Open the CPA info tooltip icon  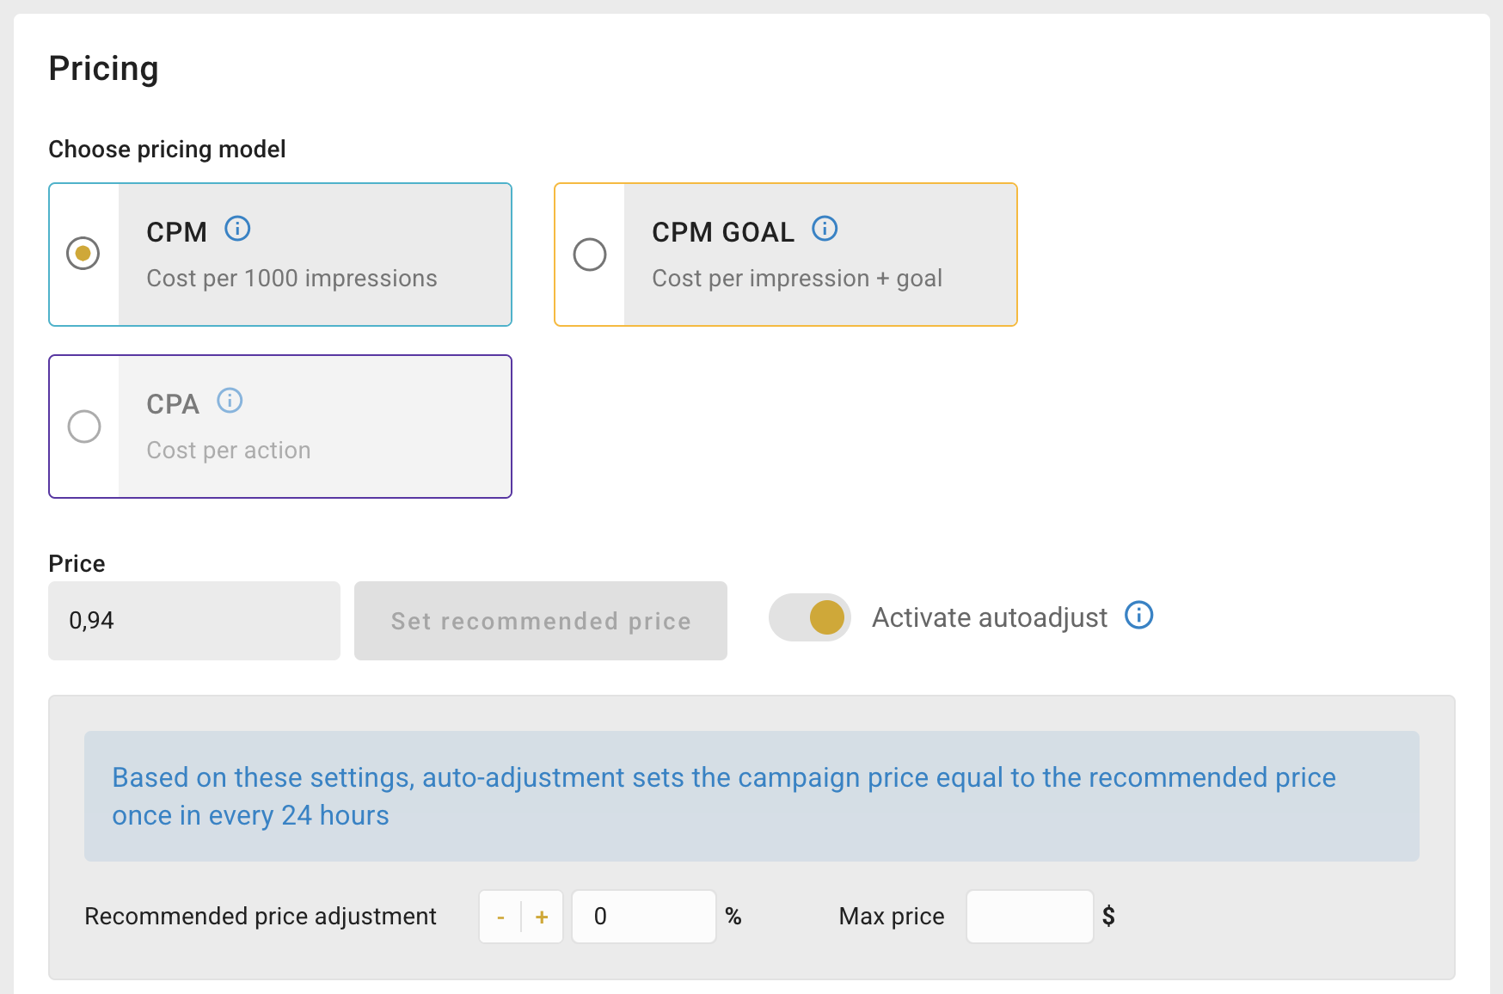pos(230,401)
